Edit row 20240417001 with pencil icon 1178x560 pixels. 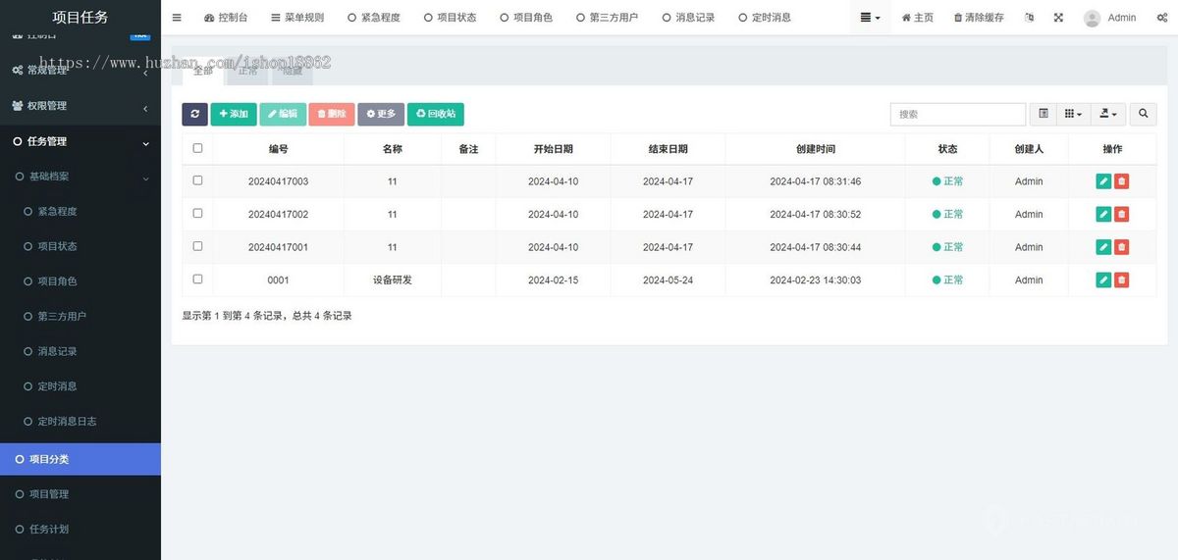tap(1103, 247)
